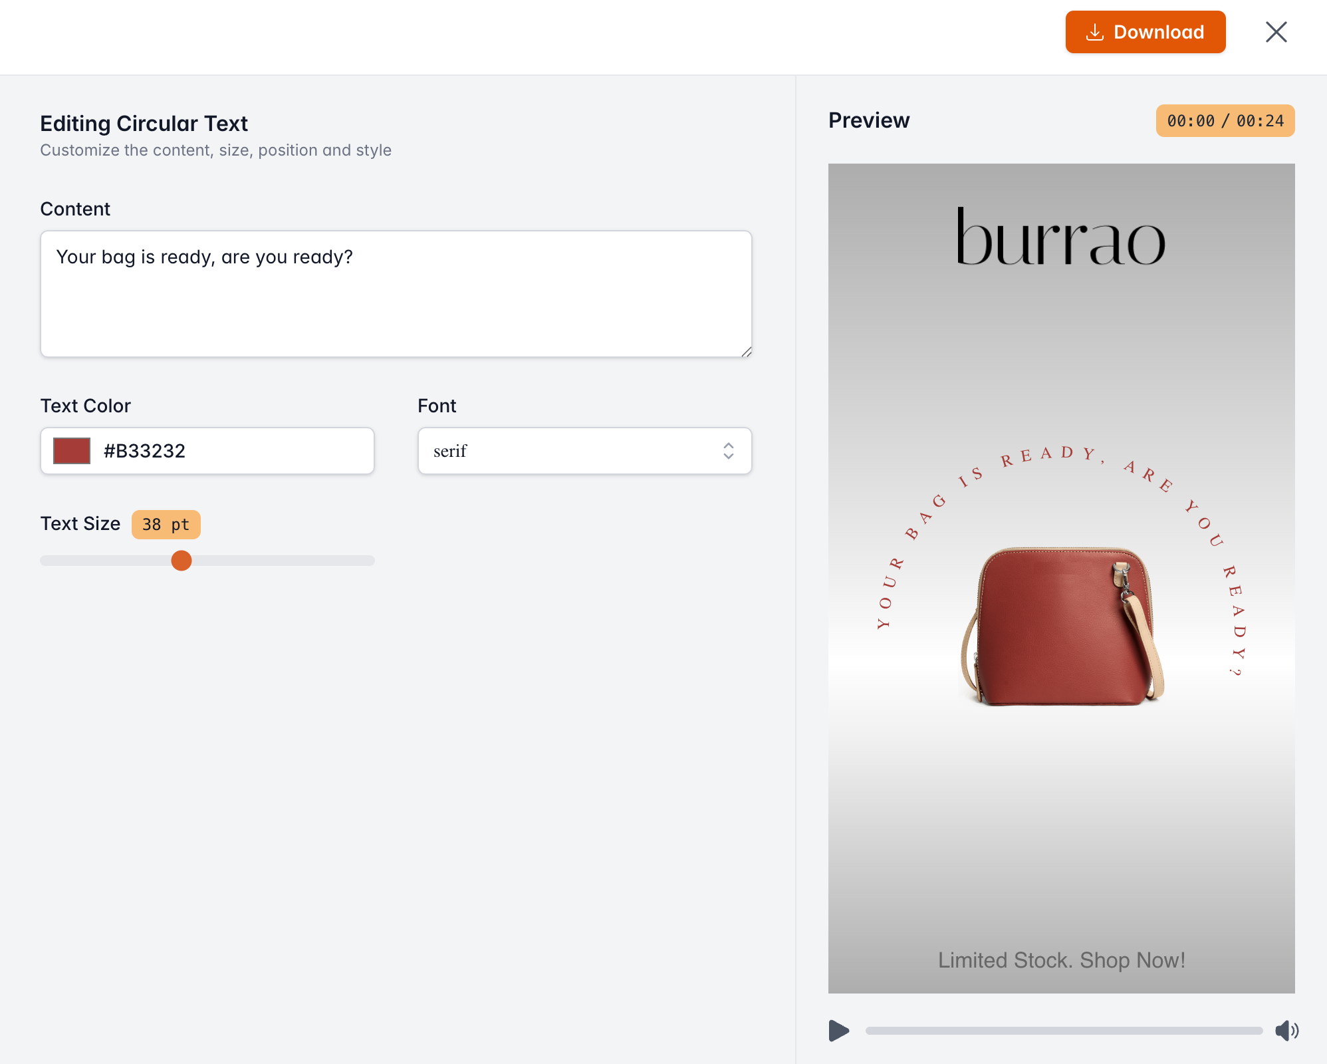
Task: Mute the preview audio speaker icon
Action: coord(1286,1031)
